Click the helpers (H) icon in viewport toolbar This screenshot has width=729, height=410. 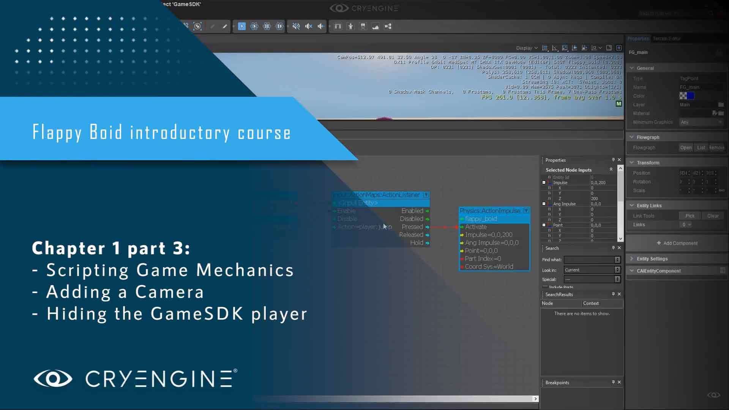pyautogui.click(x=619, y=48)
